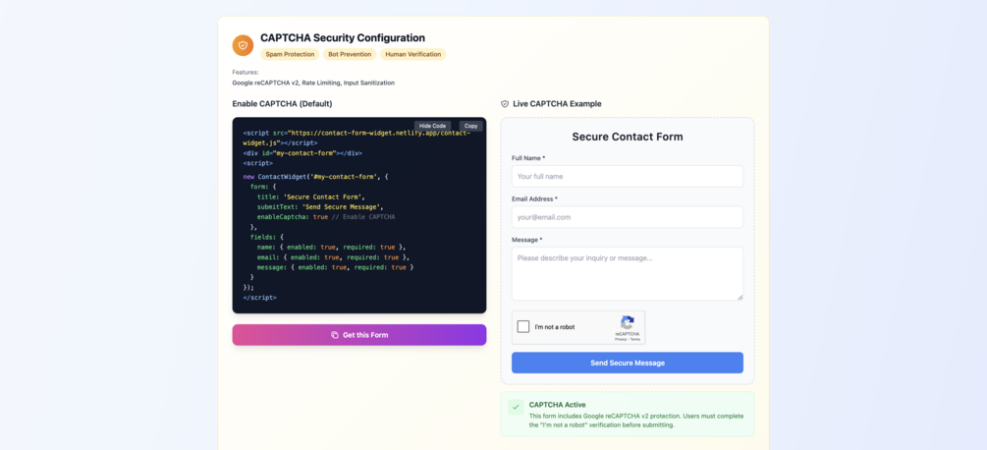Click the email: { enabled: true code line
The height and width of the screenshot is (450, 987).
(x=334, y=257)
